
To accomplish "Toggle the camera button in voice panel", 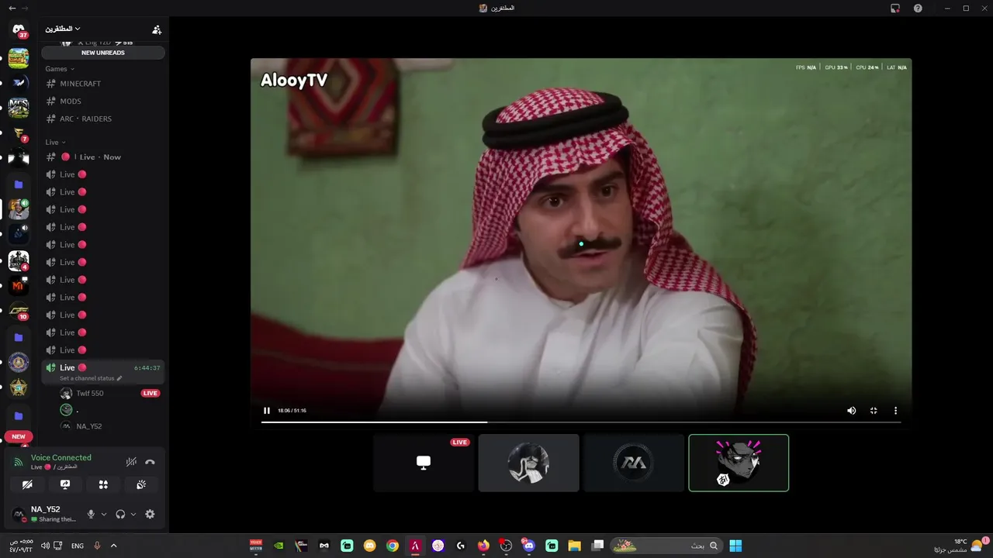I will pyautogui.click(x=27, y=484).
